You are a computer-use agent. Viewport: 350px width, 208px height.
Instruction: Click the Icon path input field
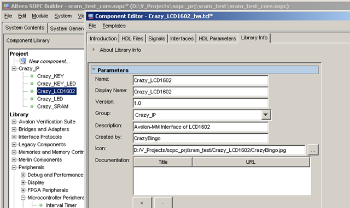pos(219,150)
